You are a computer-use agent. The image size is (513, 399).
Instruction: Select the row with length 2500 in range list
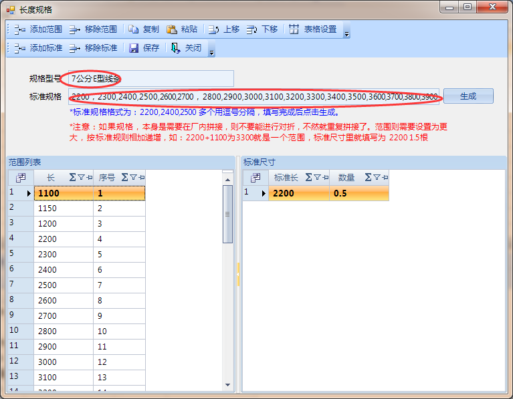[x=64, y=285]
